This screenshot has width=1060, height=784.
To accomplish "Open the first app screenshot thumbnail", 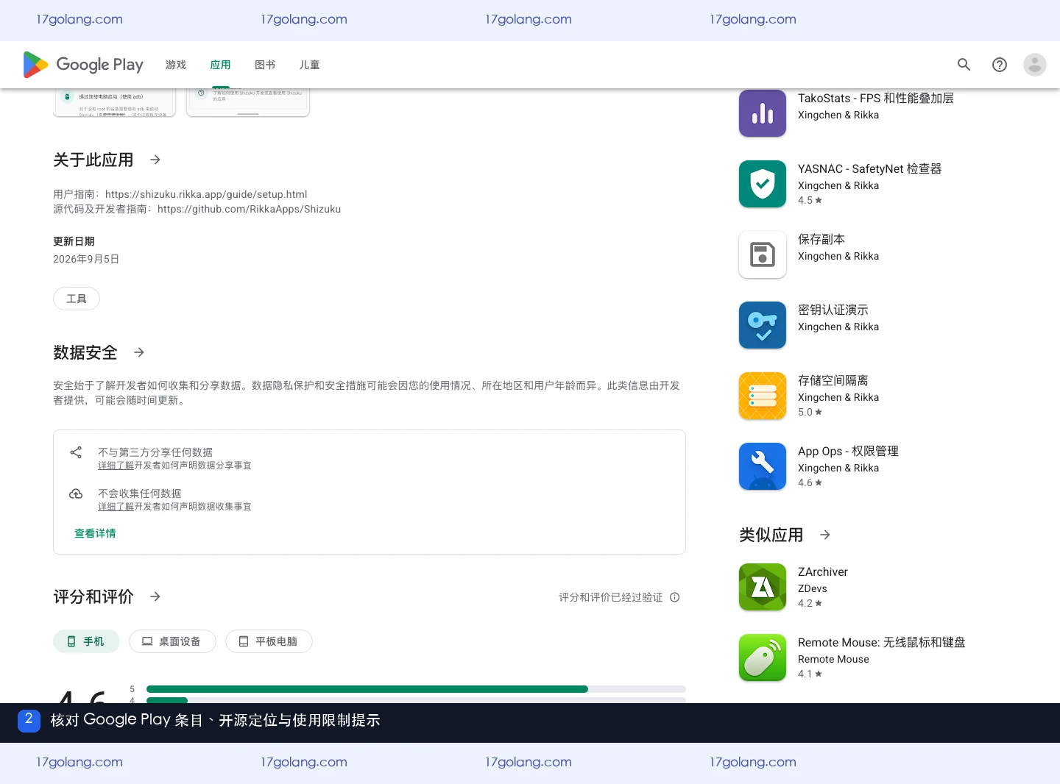I will [x=114, y=102].
